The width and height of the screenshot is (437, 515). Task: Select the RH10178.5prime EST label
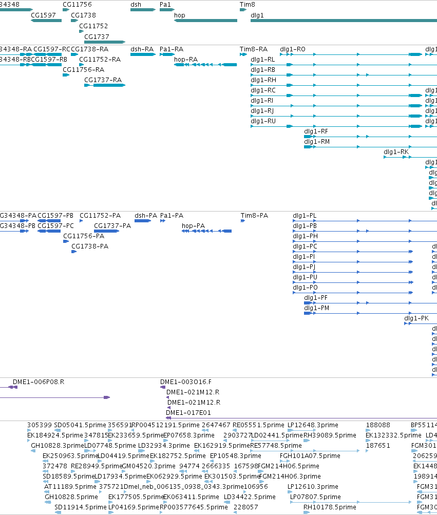(330, 507)
